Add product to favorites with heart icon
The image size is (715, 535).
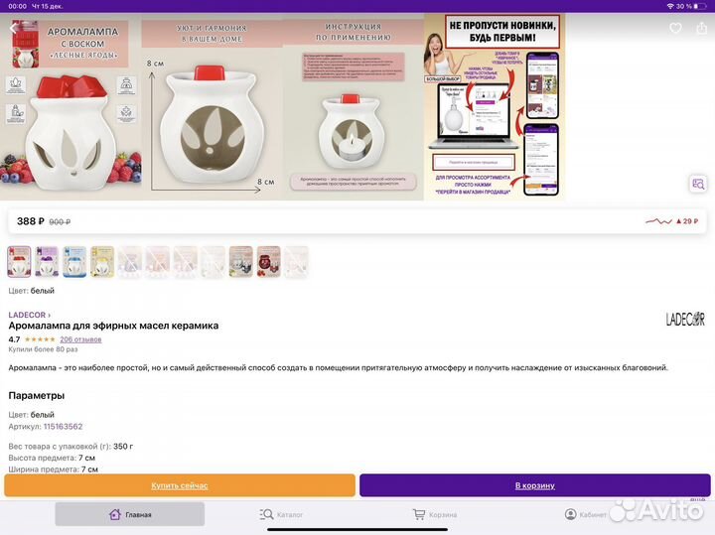(675, 28)
